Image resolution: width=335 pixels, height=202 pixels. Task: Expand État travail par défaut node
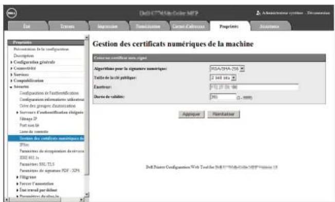(x=17, y=190)
